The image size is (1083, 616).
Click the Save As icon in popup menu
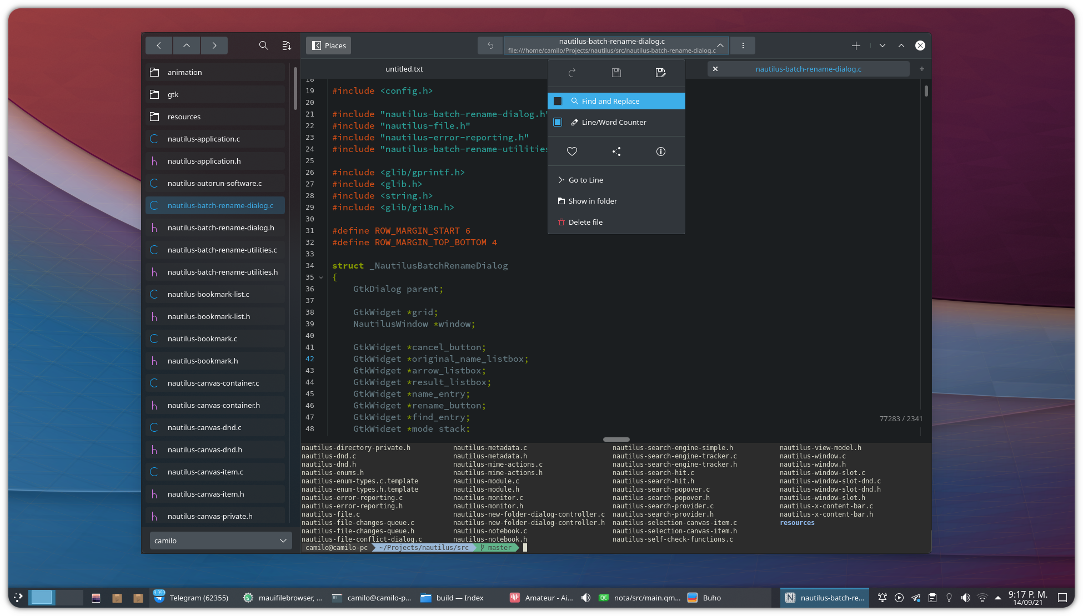[x=660, y=73]
